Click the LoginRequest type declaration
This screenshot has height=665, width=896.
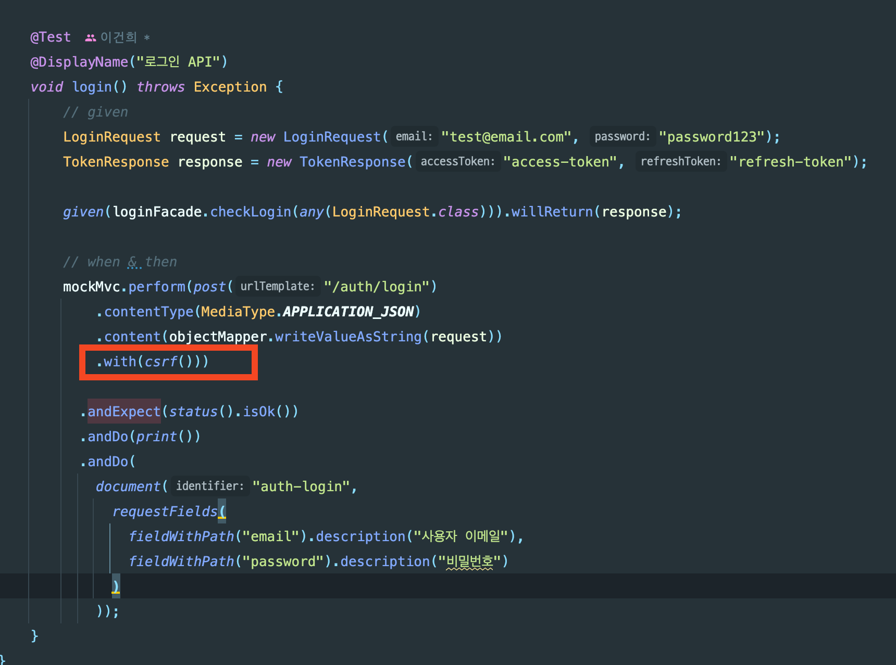(x=111, y=137)
